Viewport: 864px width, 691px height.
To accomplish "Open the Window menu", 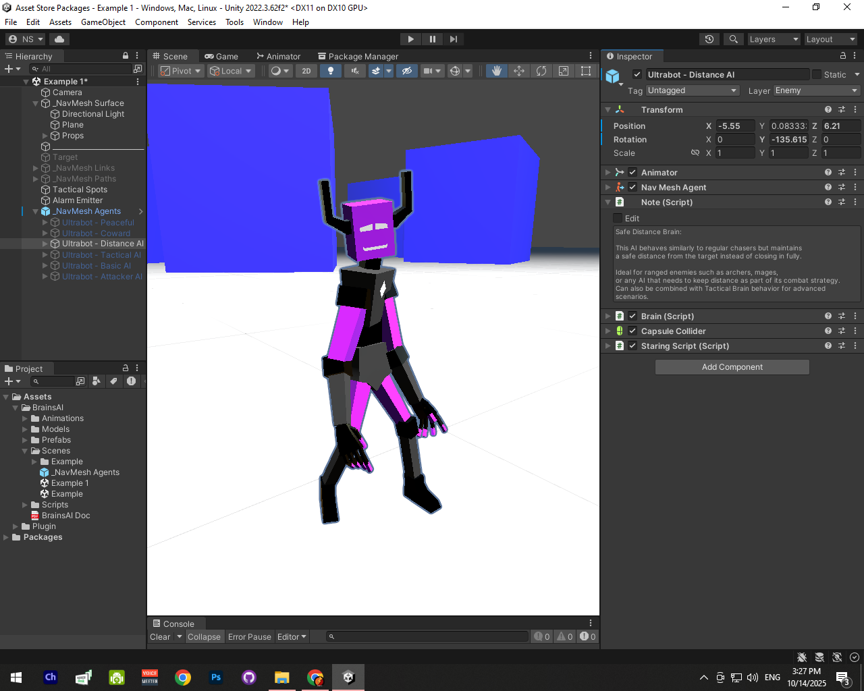I will 268,22.
